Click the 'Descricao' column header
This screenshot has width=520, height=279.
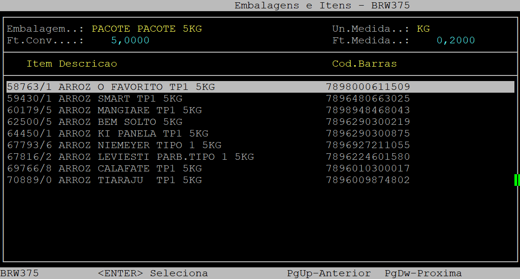tap(88, 64)
